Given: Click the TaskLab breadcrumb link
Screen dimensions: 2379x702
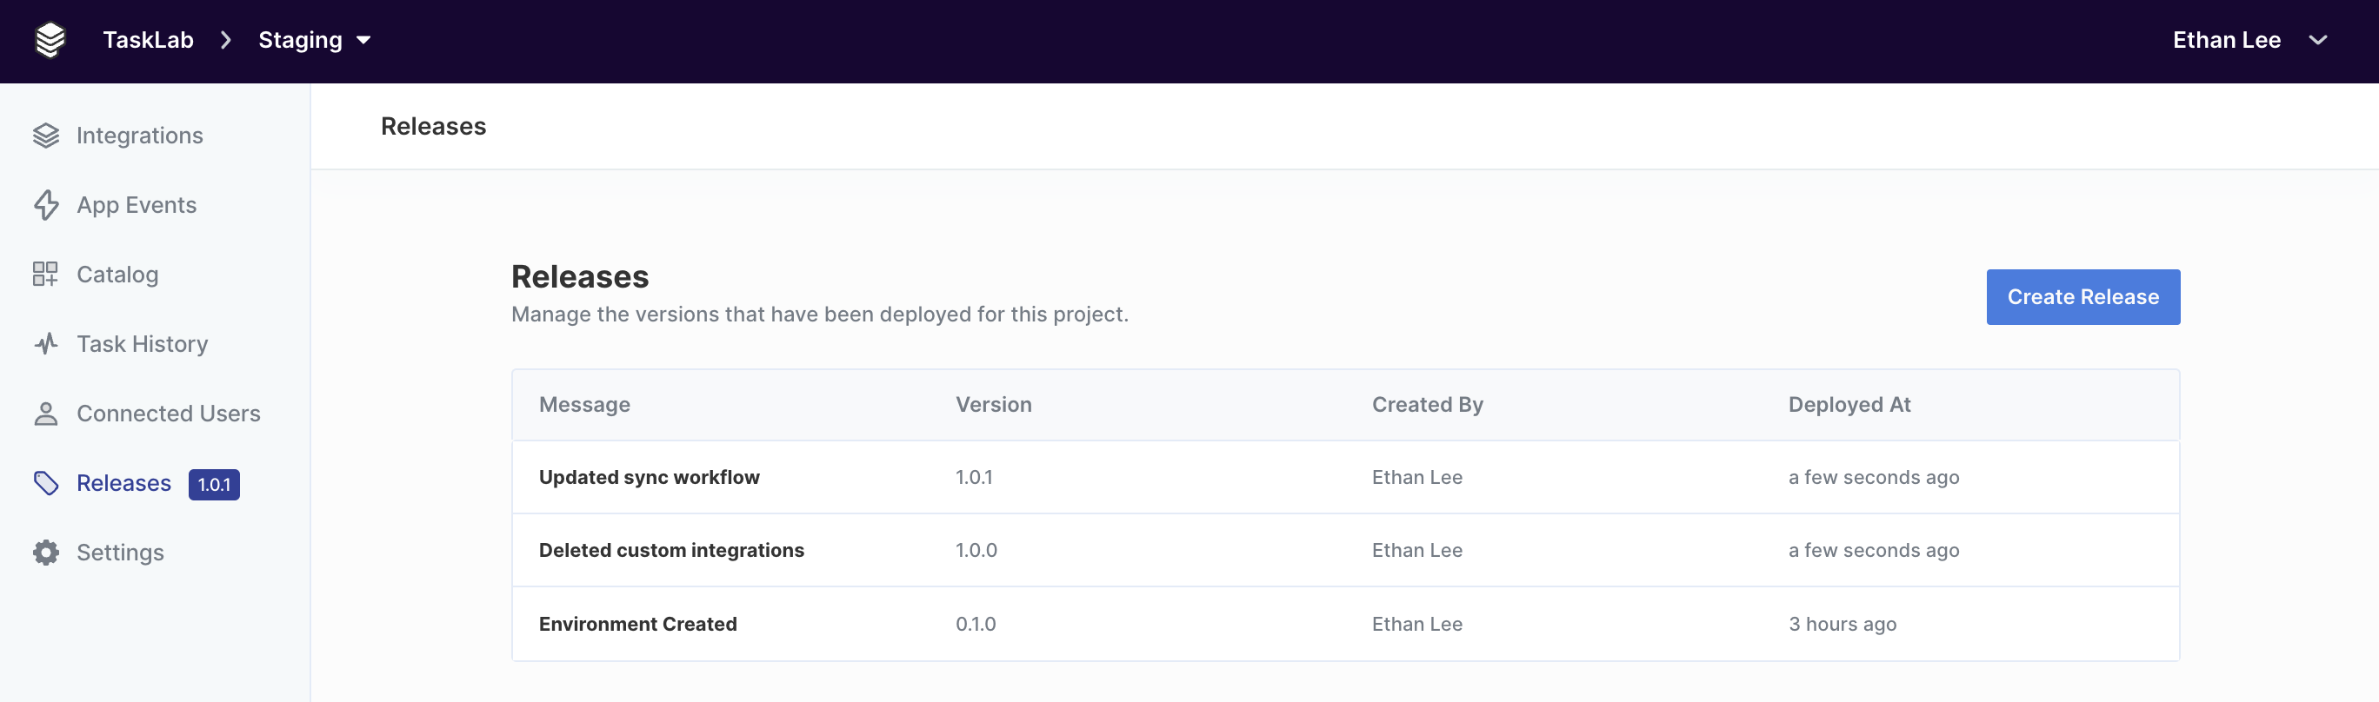Looking at the screenshot, I should pos(149,40).
